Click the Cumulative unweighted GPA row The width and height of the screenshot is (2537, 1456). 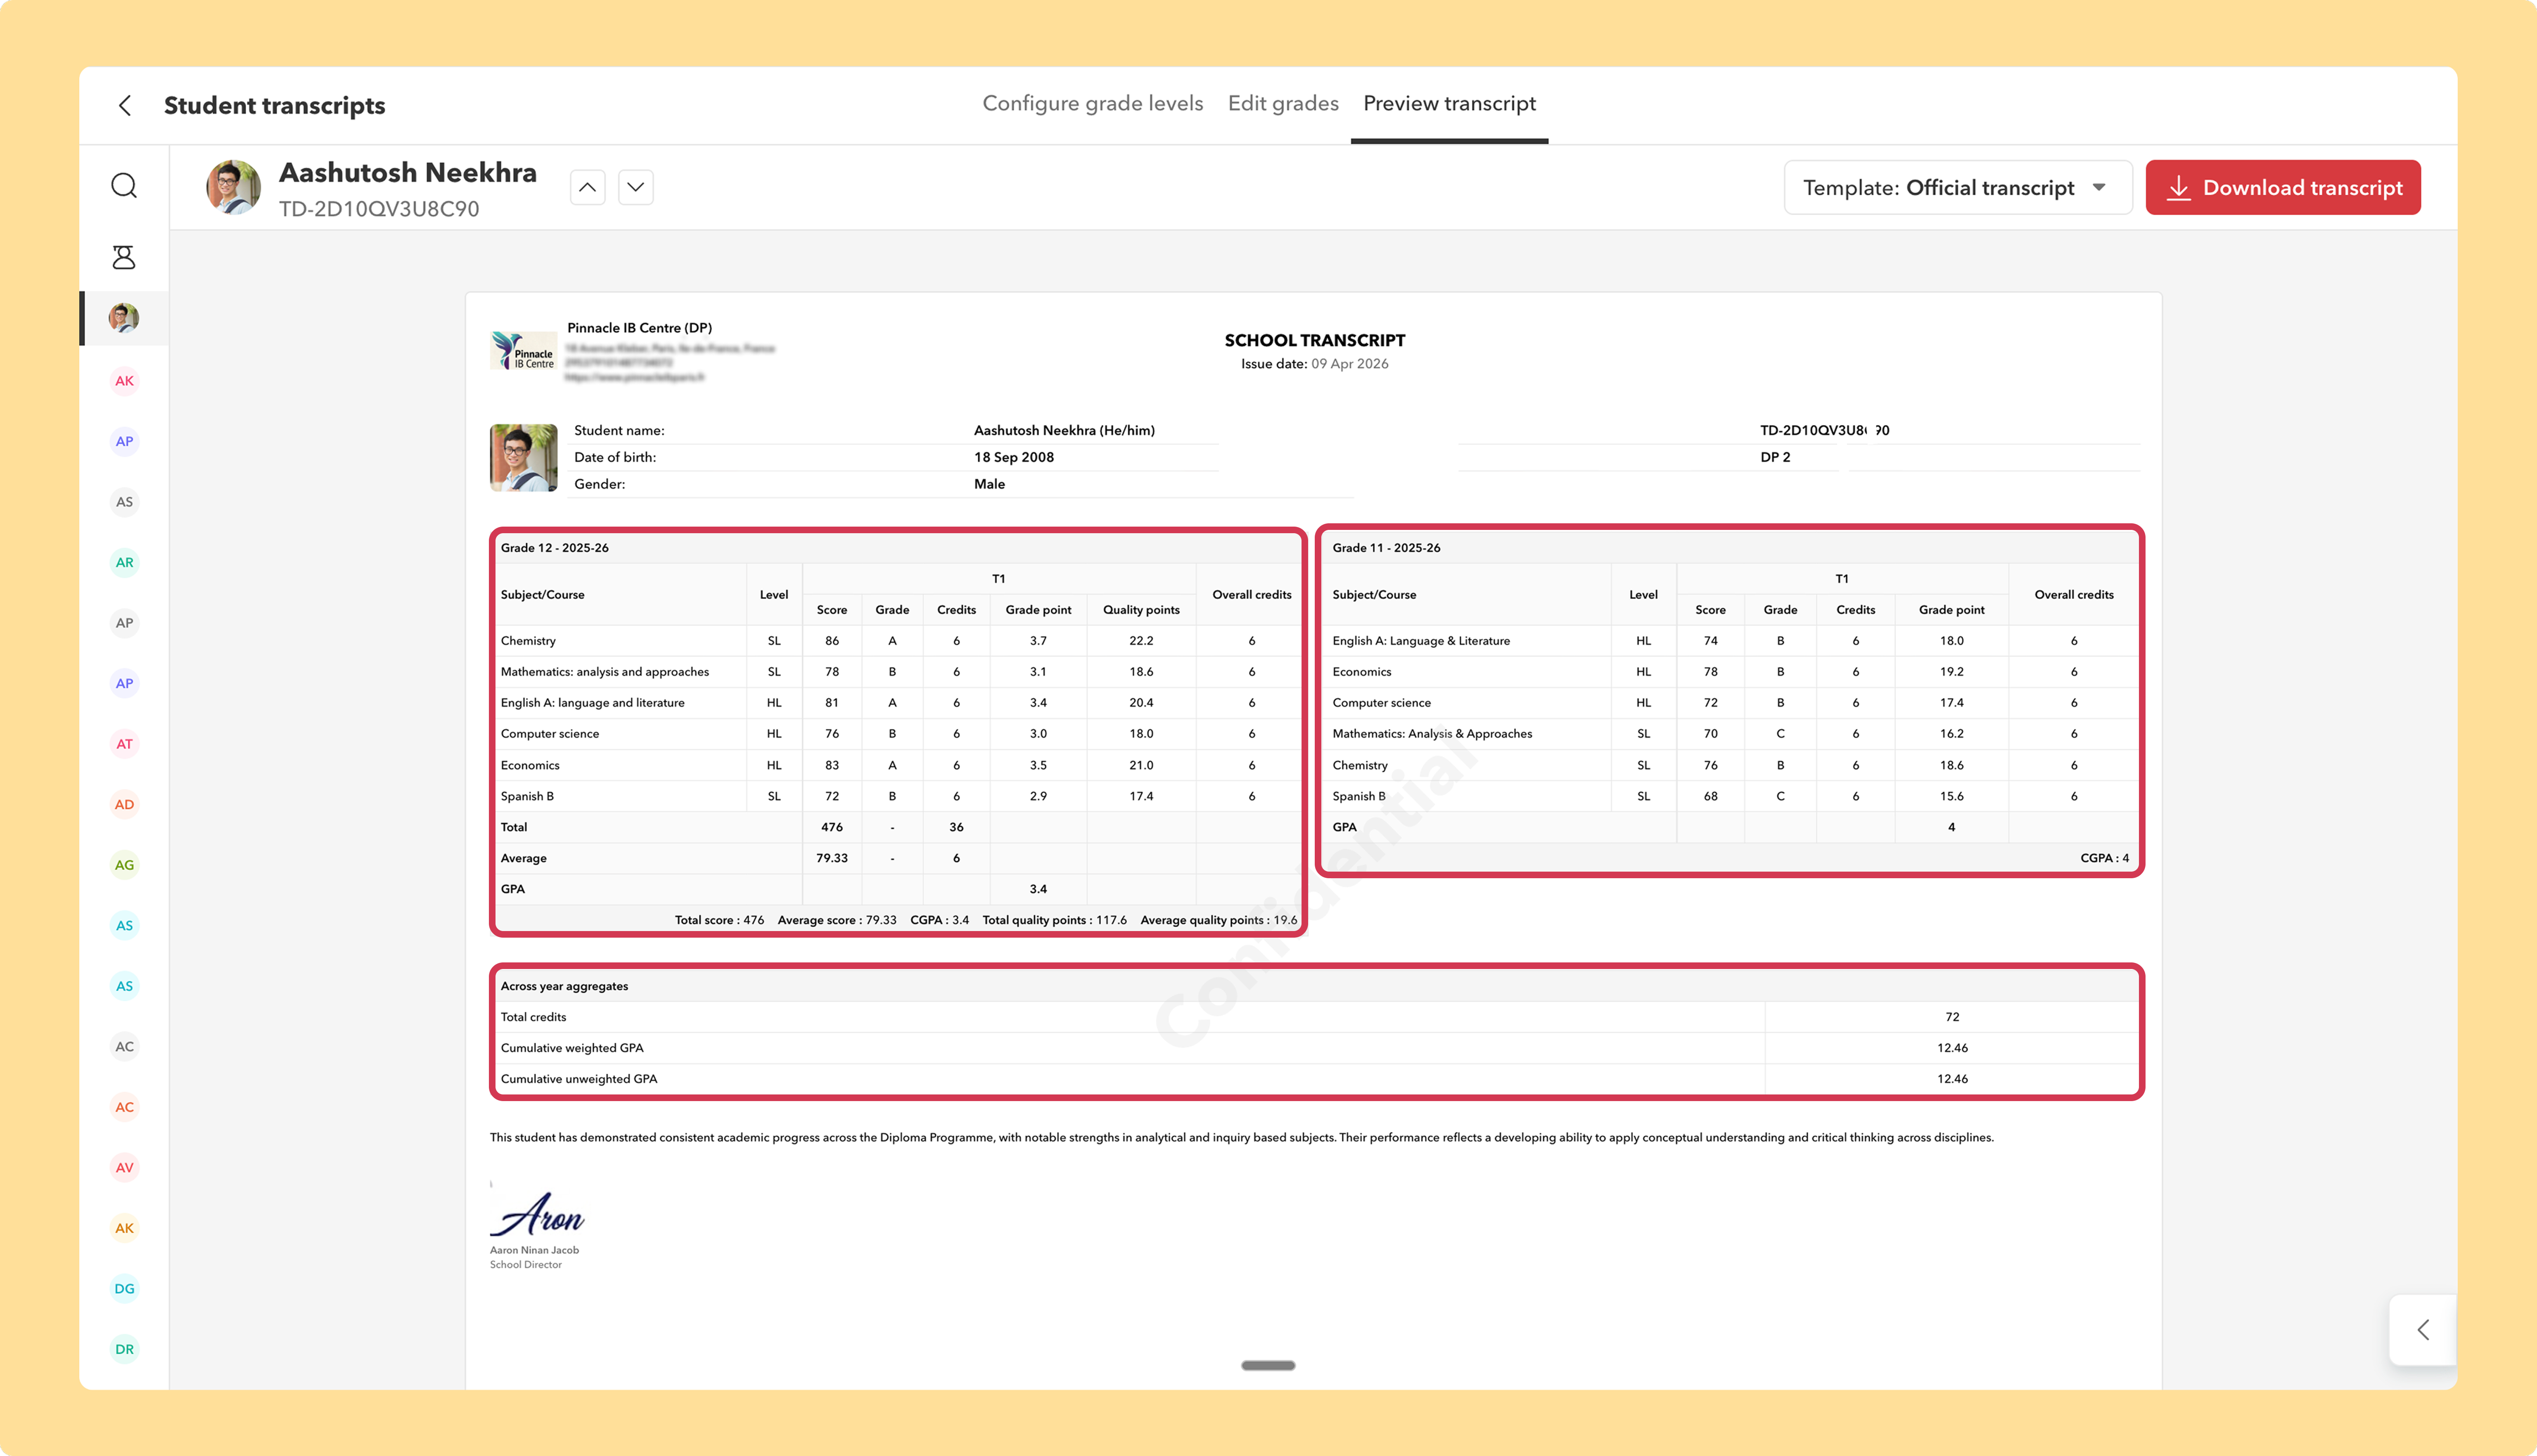pos(1316,1079)
